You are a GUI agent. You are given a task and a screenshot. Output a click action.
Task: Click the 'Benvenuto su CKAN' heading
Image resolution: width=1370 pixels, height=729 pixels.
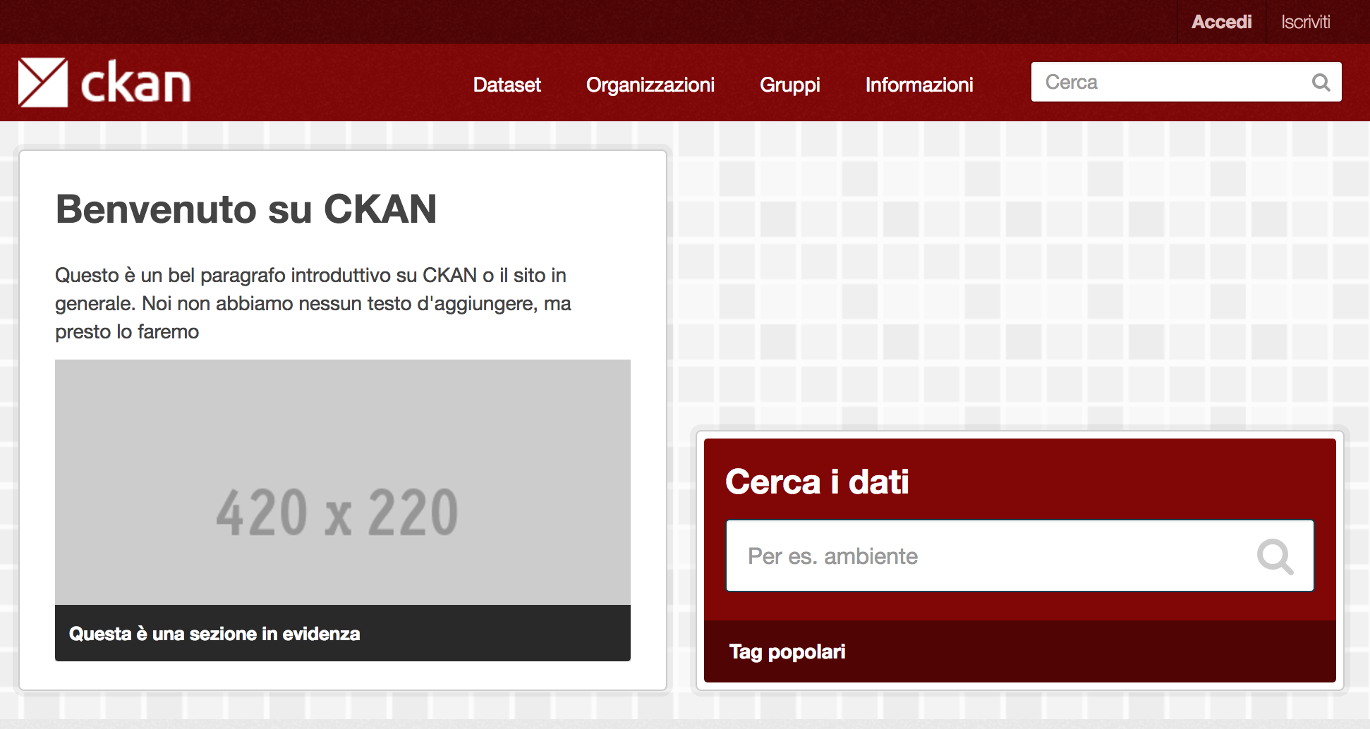(x=246, y=209)
